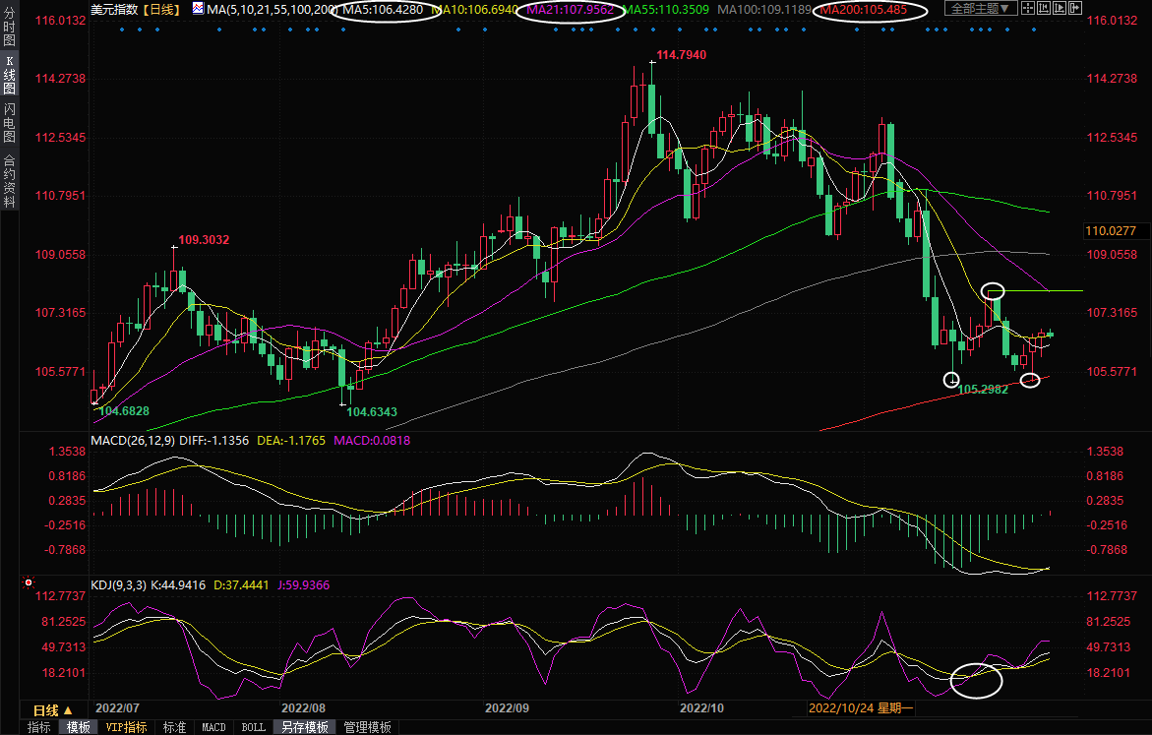Open the 闪电图 side tab

9,123
